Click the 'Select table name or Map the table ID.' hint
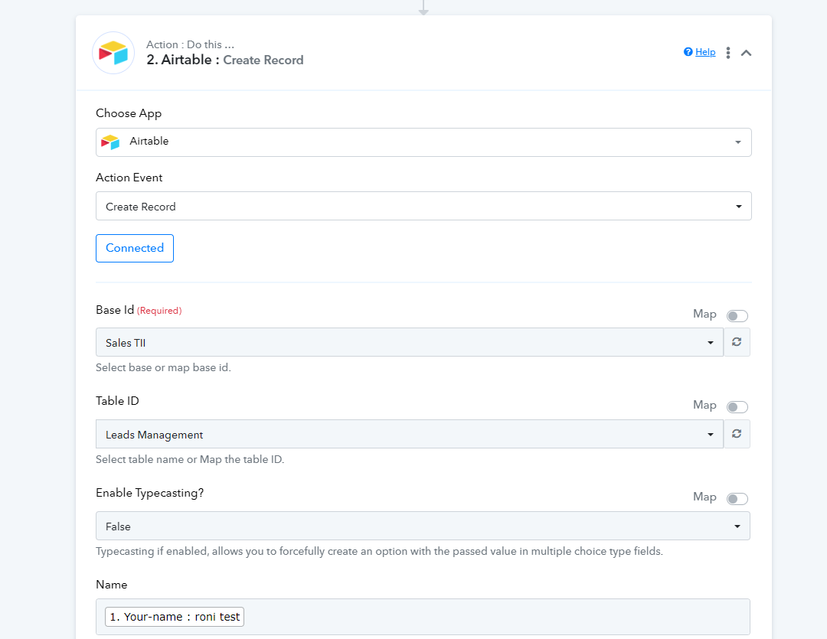This screenshot has width=827, height=639. coord(190,459)
